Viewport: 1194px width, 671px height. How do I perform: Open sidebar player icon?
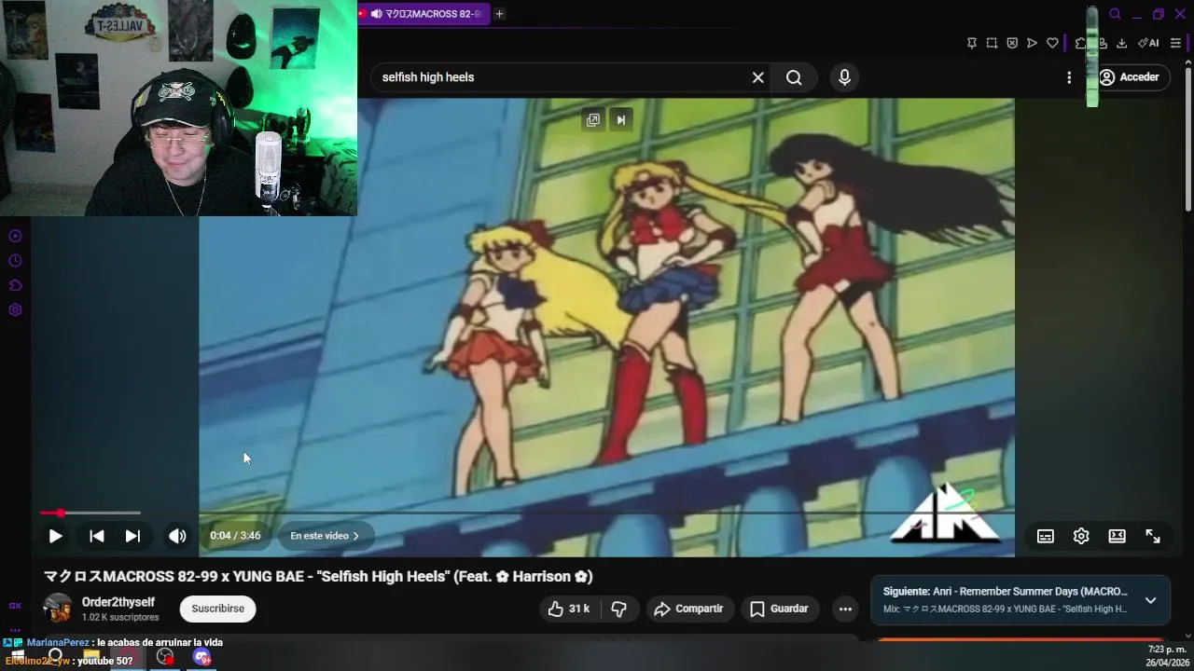tap(15, 237)
